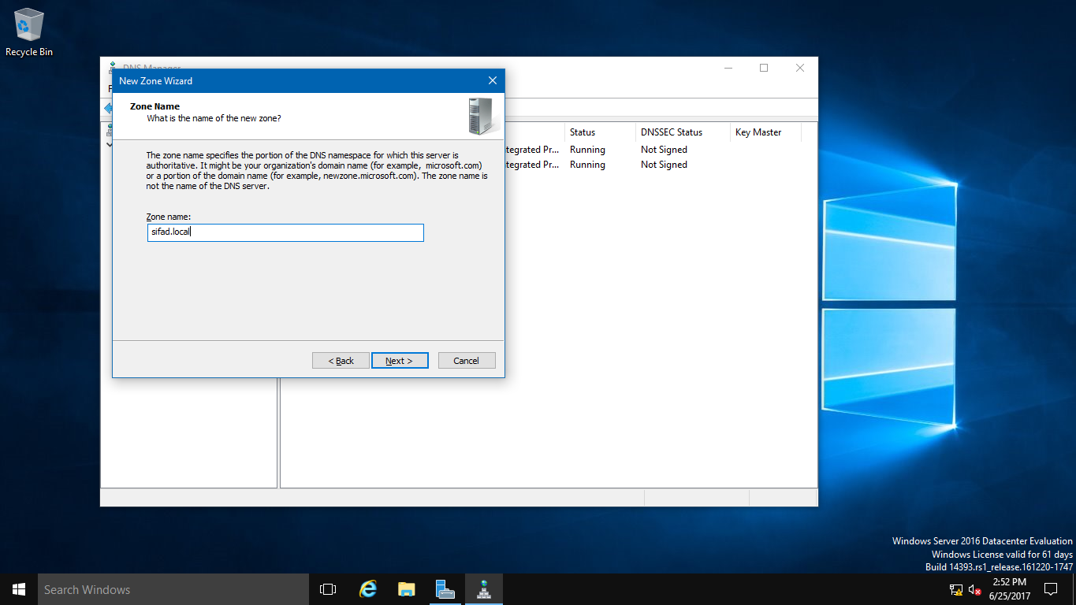Close the DNS Manager window
Image resolution: width=1076 pixels, height=605 pixels.
800,69
